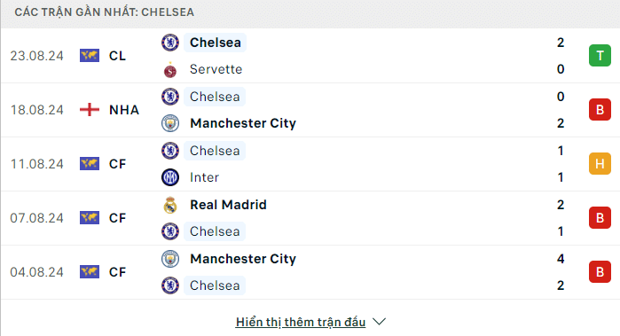This screenshot has height=336, width=620.
Task: Click the orange H draw badge
Action: pyautogui.click(x=600, y=164)
